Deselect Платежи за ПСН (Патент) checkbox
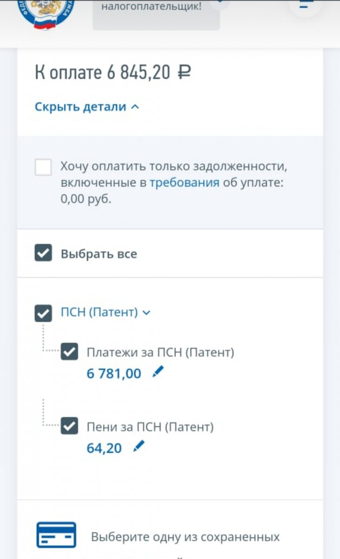The width and height of the screenshot is (340, 559). pos(69,352)
